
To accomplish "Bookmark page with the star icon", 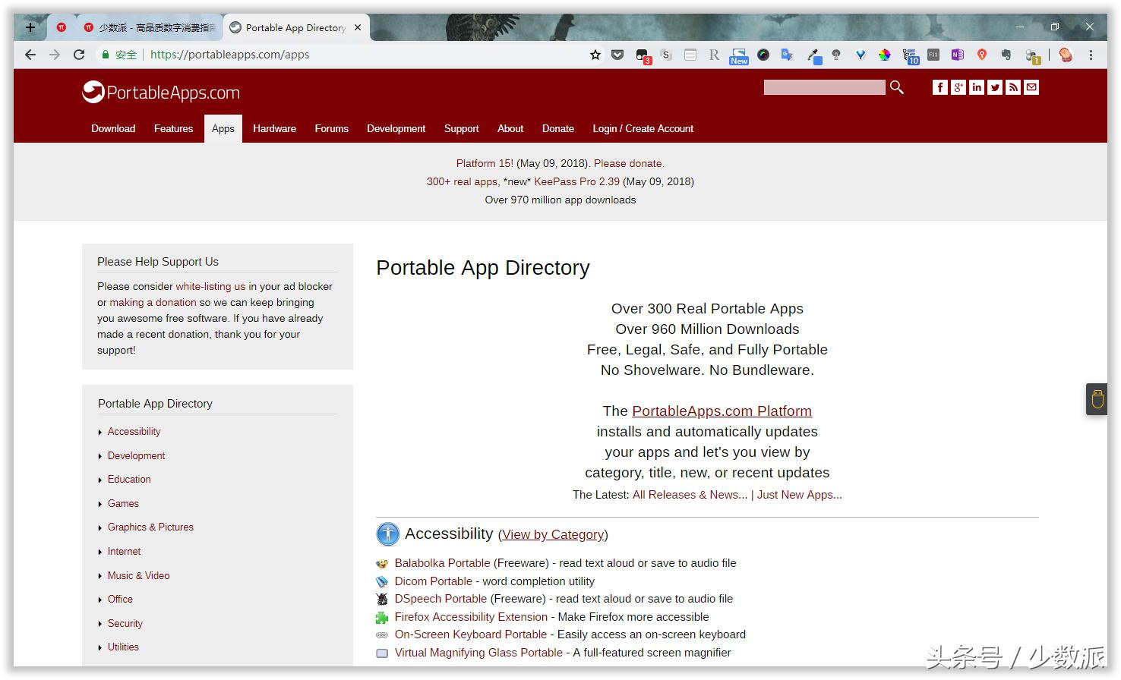I will click(x=595, y=55).
